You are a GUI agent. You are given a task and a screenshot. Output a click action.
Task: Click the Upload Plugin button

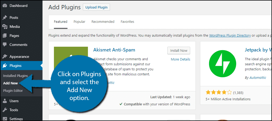coord(96,7)
